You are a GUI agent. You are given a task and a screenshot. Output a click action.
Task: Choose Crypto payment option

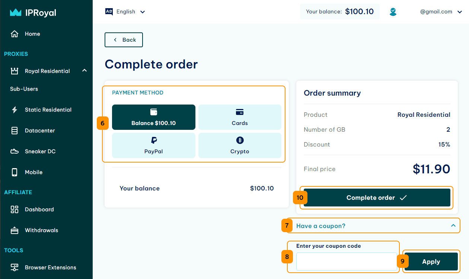(x=240, y=145)
